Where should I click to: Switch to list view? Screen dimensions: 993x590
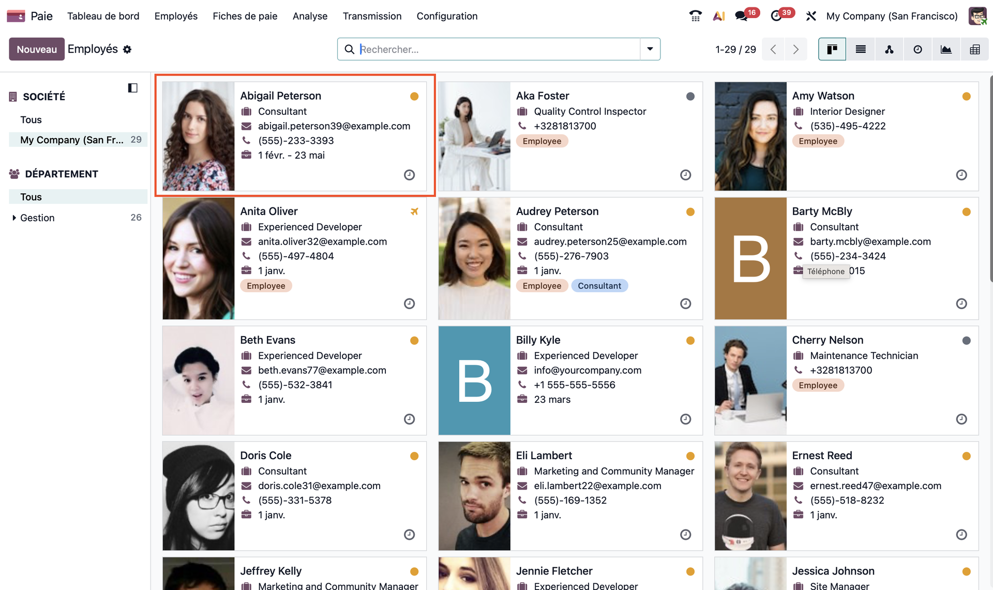pyautogui.click(x=861, y=49)
